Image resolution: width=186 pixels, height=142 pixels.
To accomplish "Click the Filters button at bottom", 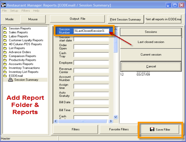I will [x=76, y=129].
